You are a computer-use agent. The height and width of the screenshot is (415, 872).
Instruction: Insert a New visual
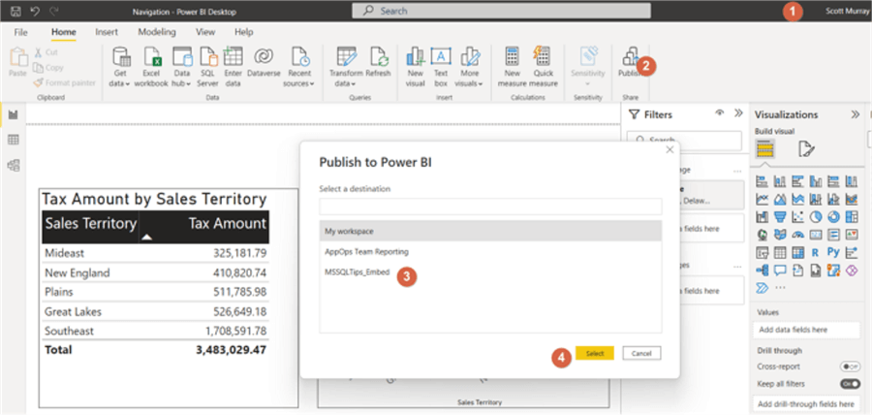tap(416, 67)
